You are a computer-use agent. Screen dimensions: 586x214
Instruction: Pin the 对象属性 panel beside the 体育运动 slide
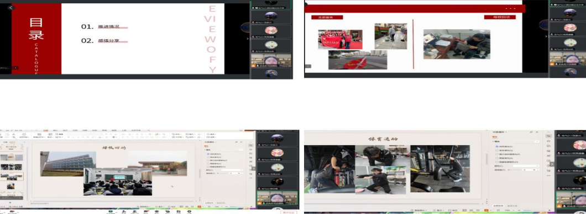pos(531,132)
